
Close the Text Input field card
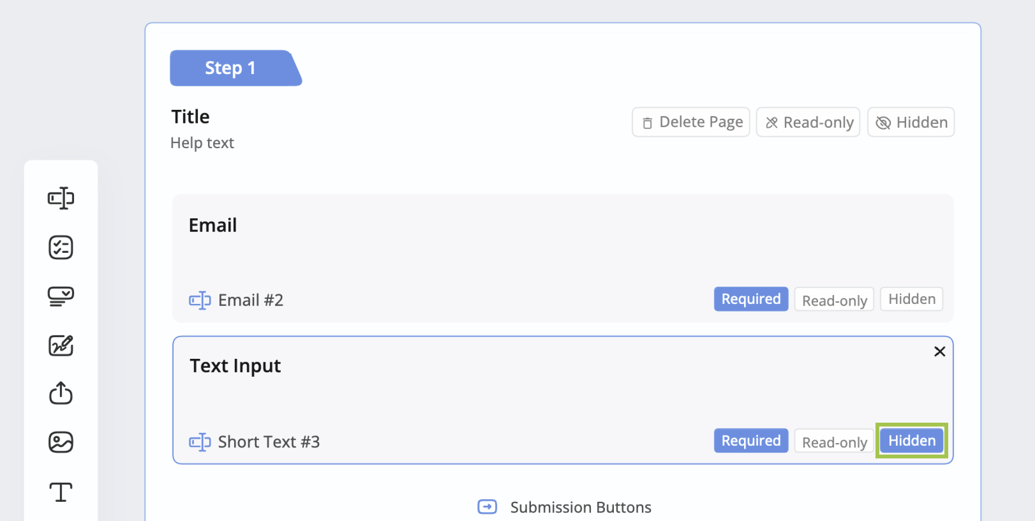tap(940, 352)
